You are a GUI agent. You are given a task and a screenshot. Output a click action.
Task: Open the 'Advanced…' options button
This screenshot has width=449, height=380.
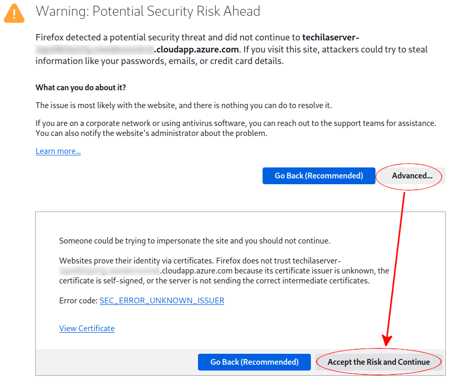pos(412,176)
